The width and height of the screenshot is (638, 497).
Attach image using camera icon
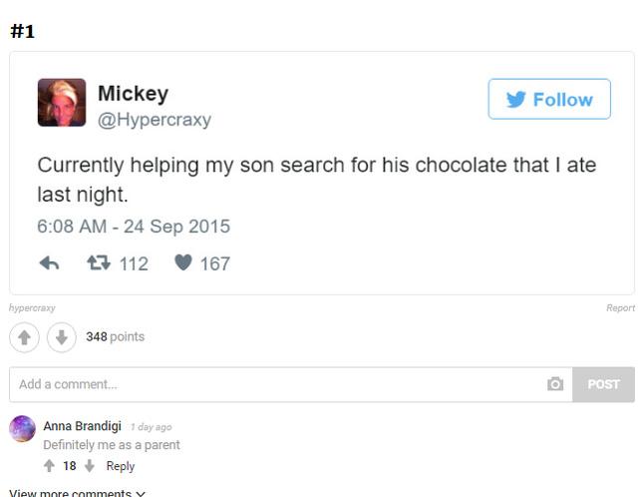pos(555,384)
